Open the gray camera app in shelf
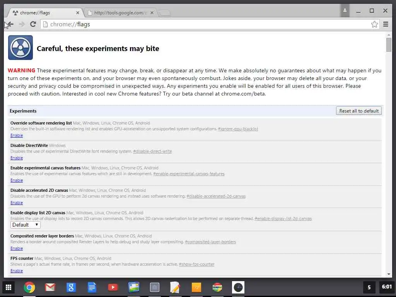Screen dimensions: 396x297 155,287
